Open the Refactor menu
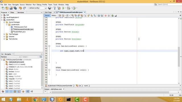Image resolution: width=182 pixels, height=102 pixels. tap(29, 5)
